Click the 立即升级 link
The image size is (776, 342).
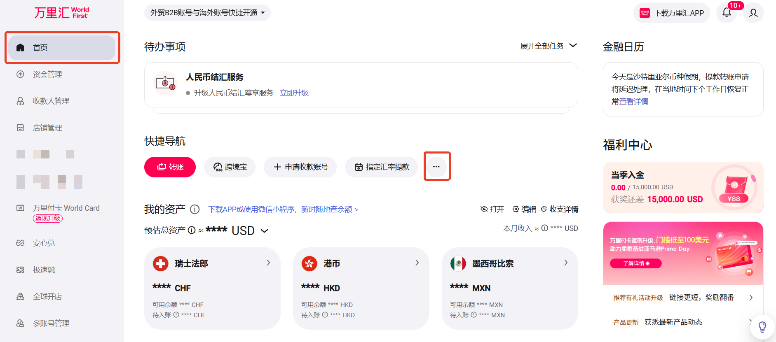click(294, 93)
